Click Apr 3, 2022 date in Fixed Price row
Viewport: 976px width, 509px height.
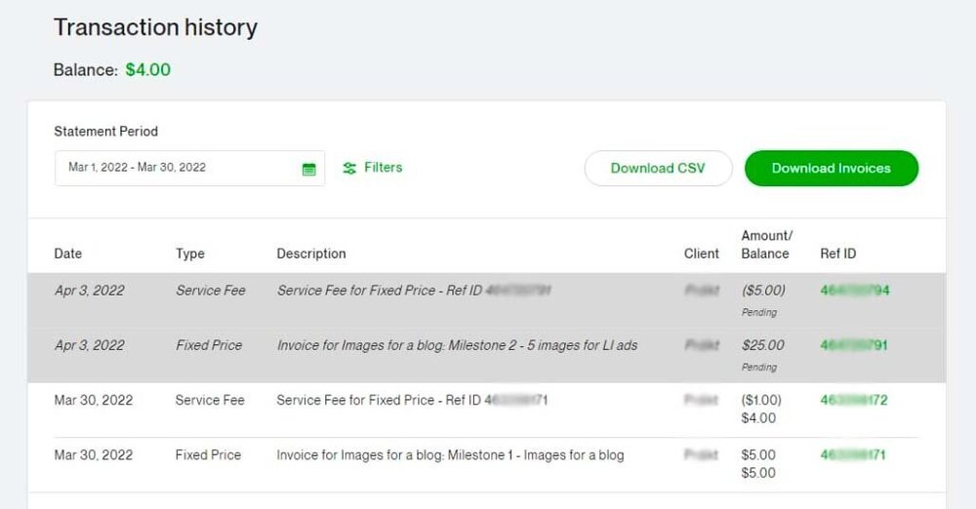pos(90,345)
